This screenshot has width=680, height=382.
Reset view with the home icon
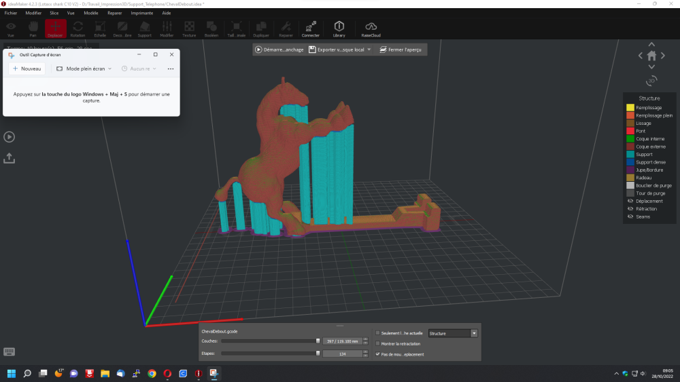651,56
